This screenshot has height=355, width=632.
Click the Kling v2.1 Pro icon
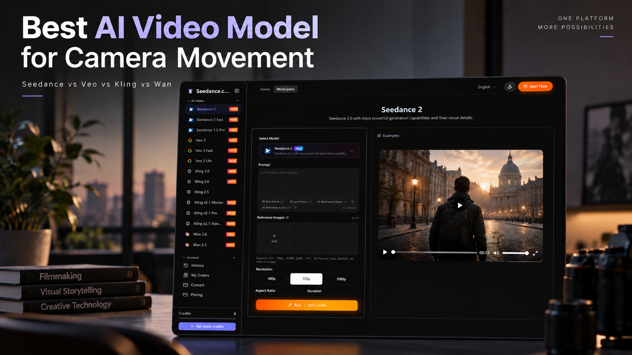pos(188,213)
